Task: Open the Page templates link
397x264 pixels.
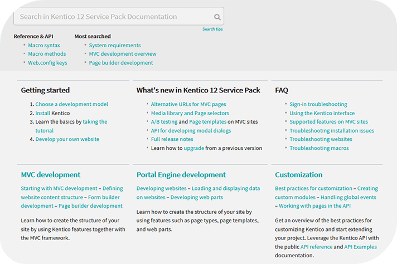Action: pyautogui.click(x=207, y=121)
